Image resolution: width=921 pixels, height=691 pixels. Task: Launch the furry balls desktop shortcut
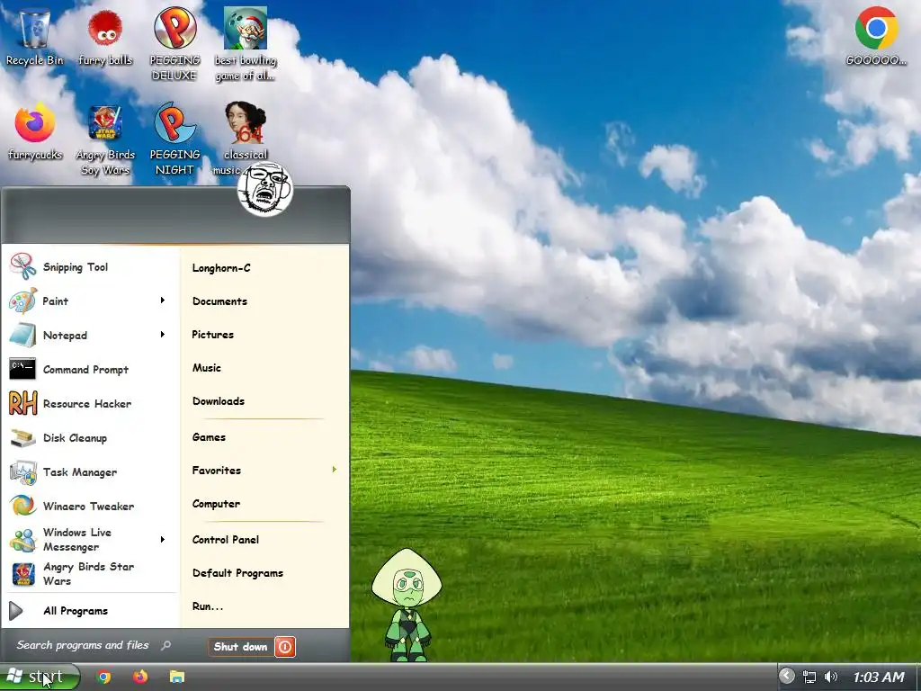[x=105, y=38]
